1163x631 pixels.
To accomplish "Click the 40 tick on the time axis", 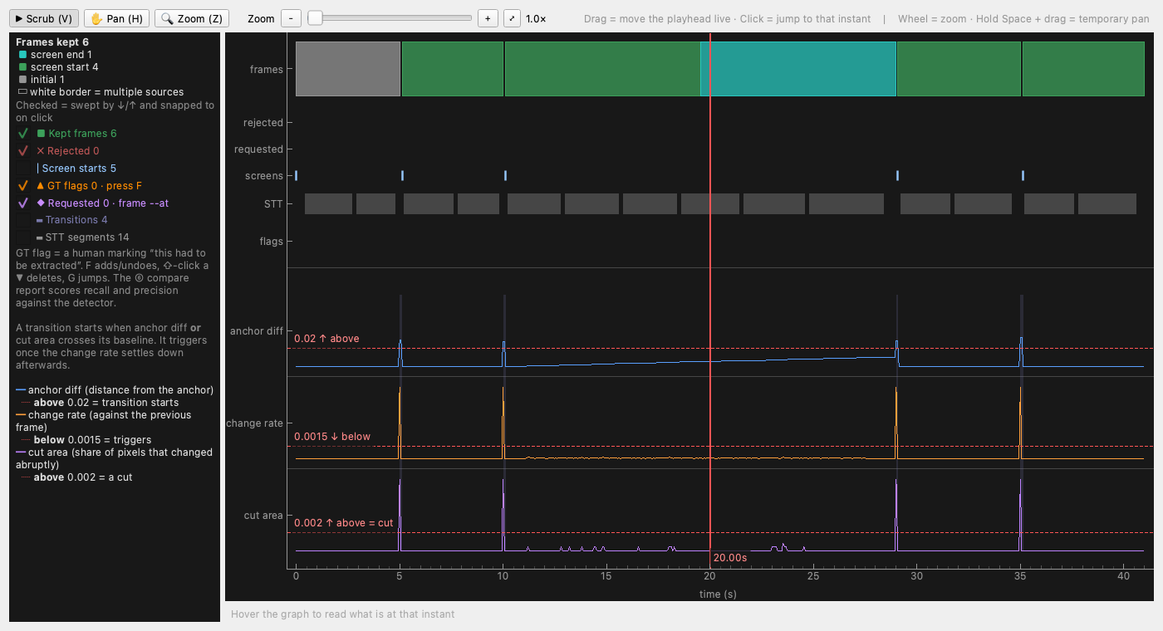I will click(x=1124, y=576).
